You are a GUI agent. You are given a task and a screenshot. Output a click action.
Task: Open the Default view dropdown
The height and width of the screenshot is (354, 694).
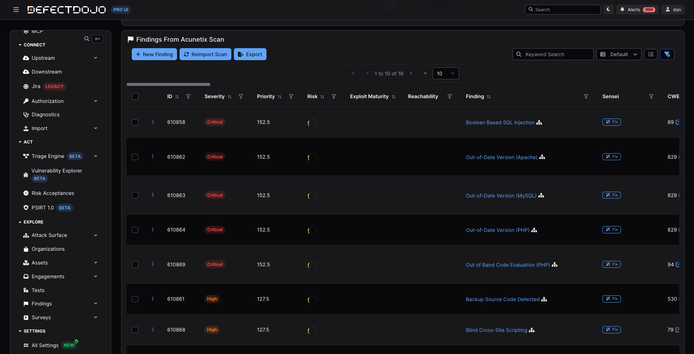click(619, 54)
